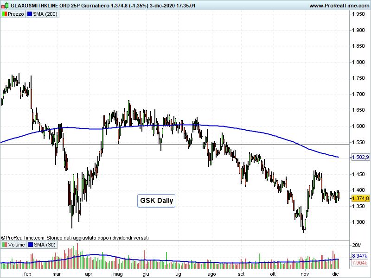Click the Volume panel color swatch

point(5,245)
